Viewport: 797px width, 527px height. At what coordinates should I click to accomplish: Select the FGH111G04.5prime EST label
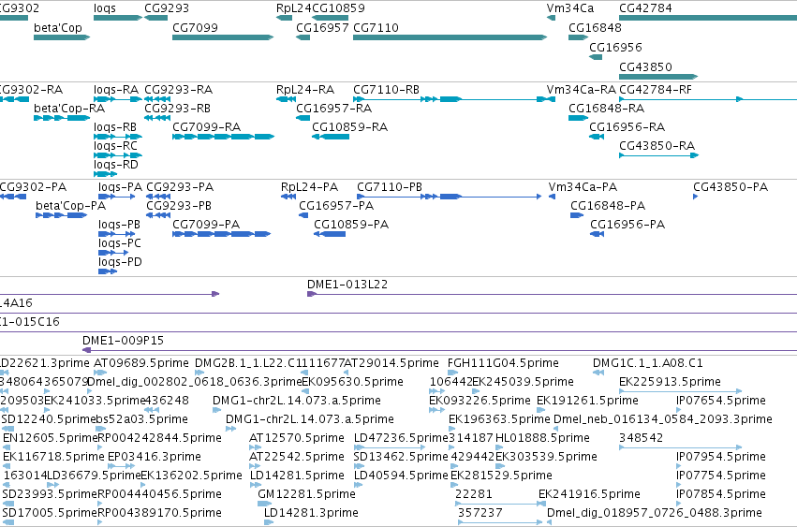click(503, 363)
